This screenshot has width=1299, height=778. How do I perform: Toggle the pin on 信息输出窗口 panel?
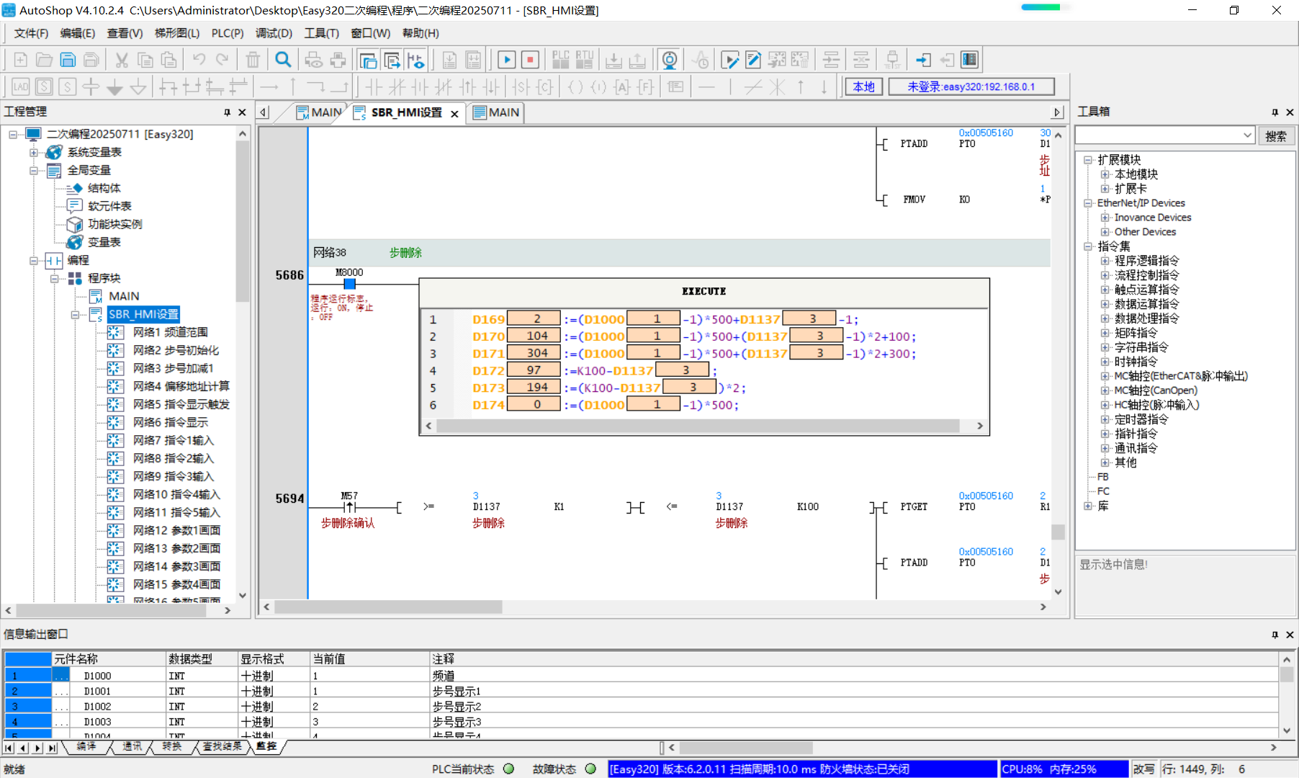pyautogui.click(x=1275, y=635)
